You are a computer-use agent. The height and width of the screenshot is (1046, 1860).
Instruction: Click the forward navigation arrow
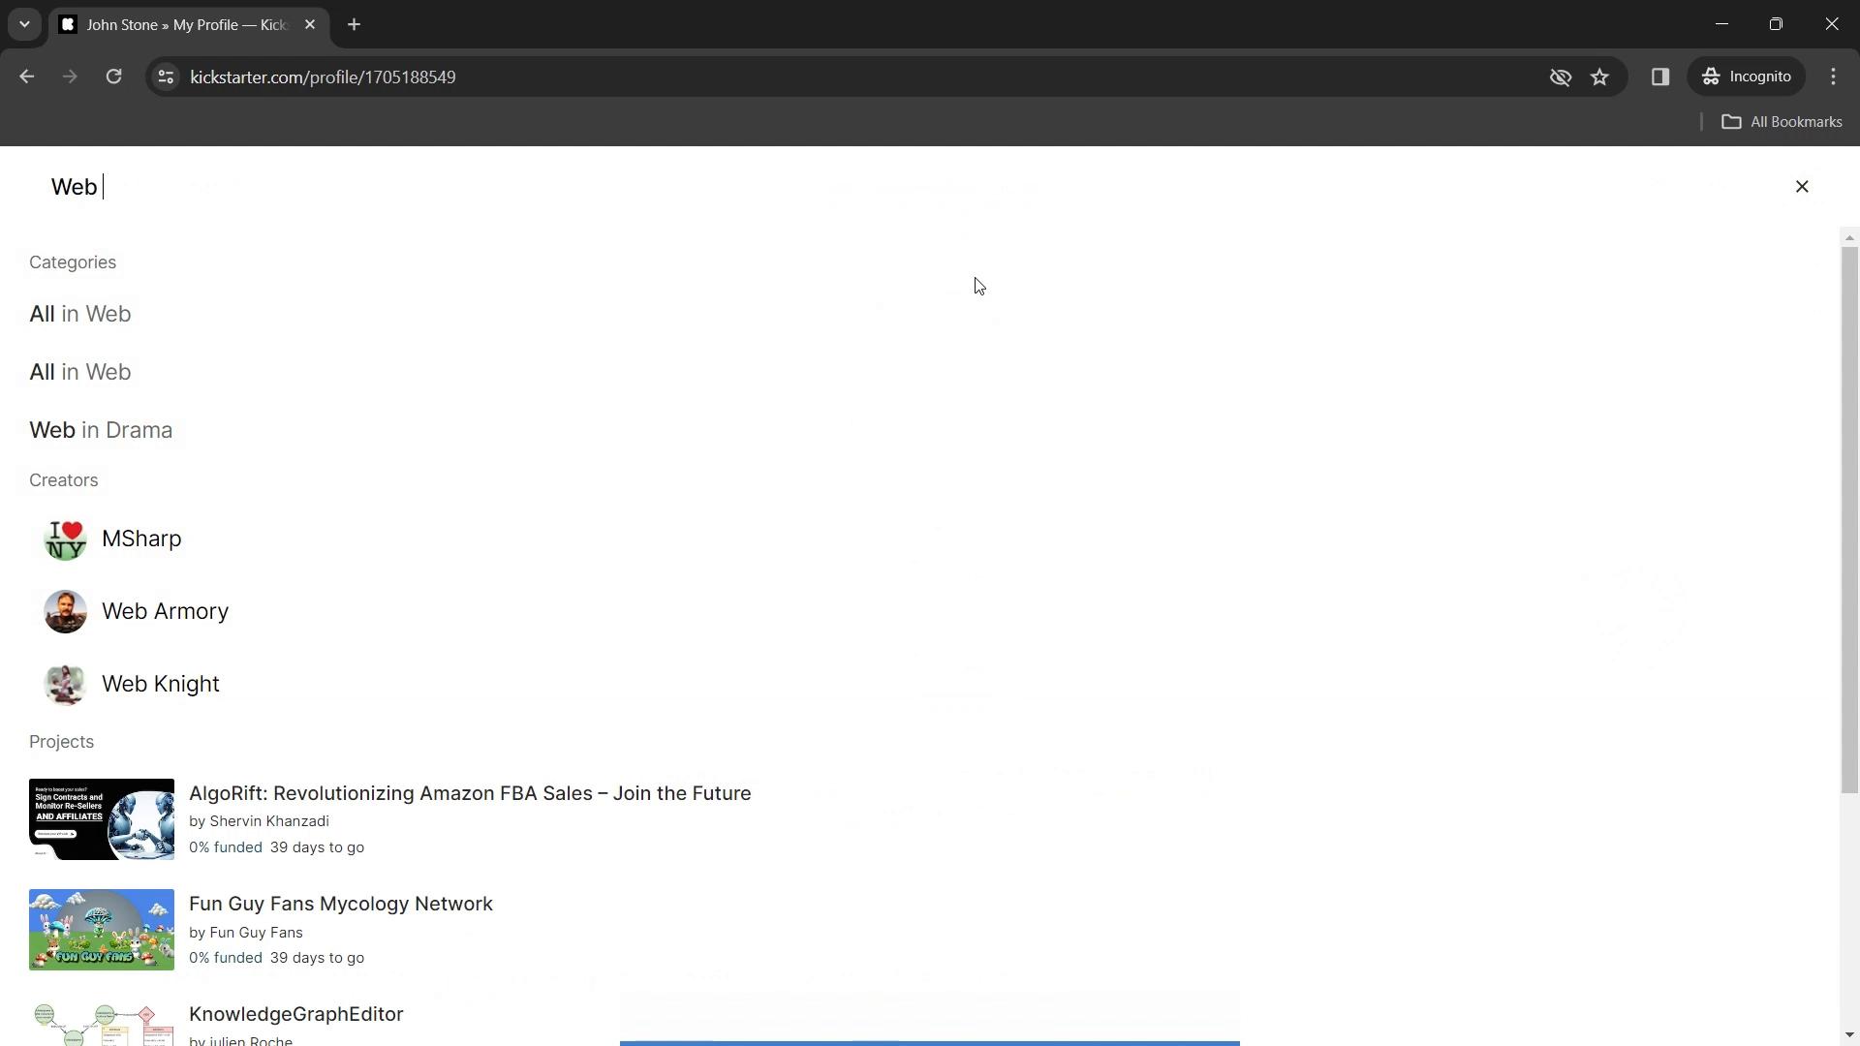point(71,77)
